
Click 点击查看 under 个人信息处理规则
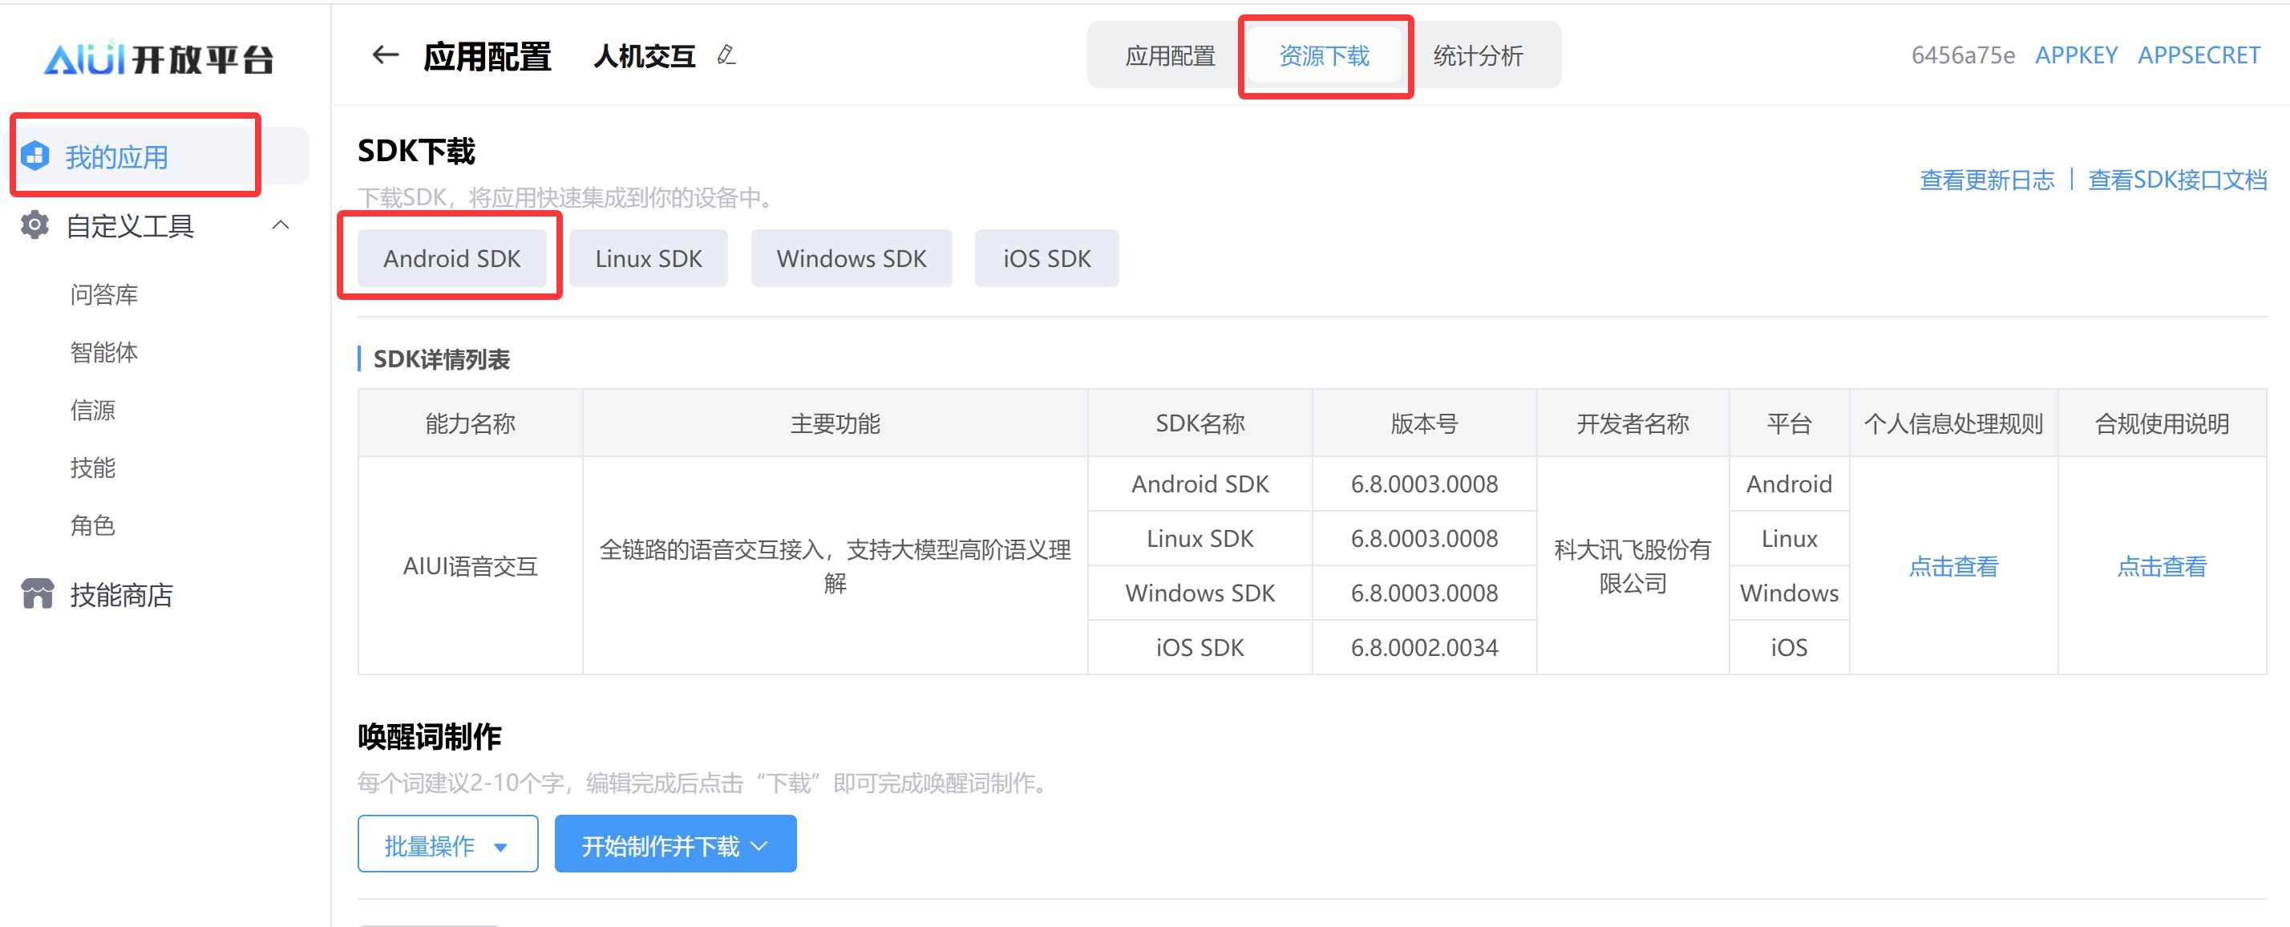tap(1953, 566)
